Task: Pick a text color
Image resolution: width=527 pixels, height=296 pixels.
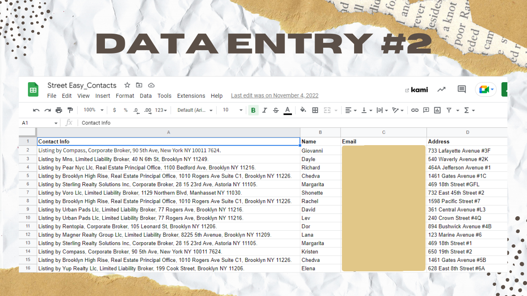Action: pos(287,110)
